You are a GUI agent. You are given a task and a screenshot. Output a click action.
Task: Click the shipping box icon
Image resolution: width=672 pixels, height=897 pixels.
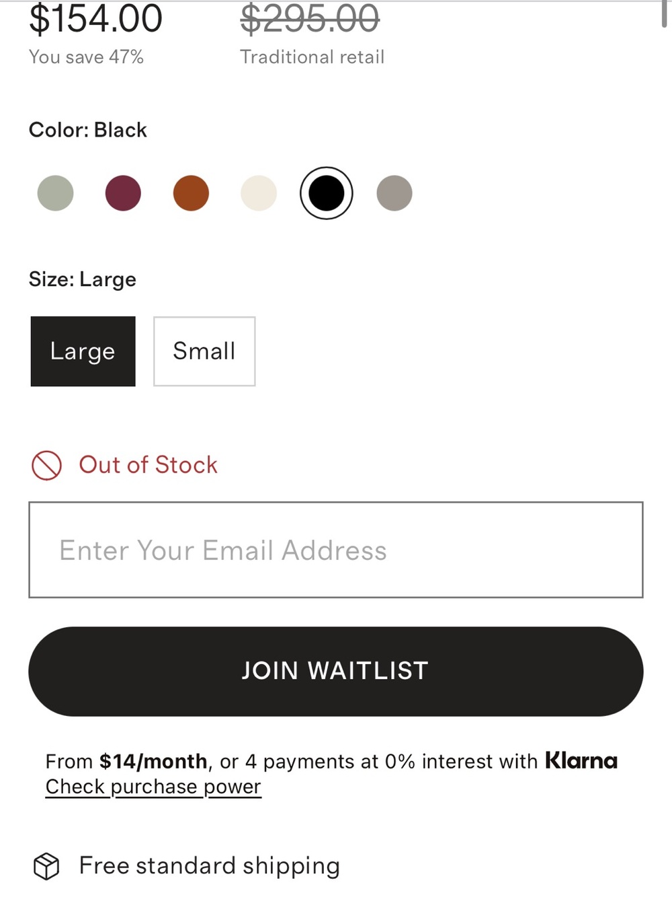pyautogui.click(x=46, y=866)
